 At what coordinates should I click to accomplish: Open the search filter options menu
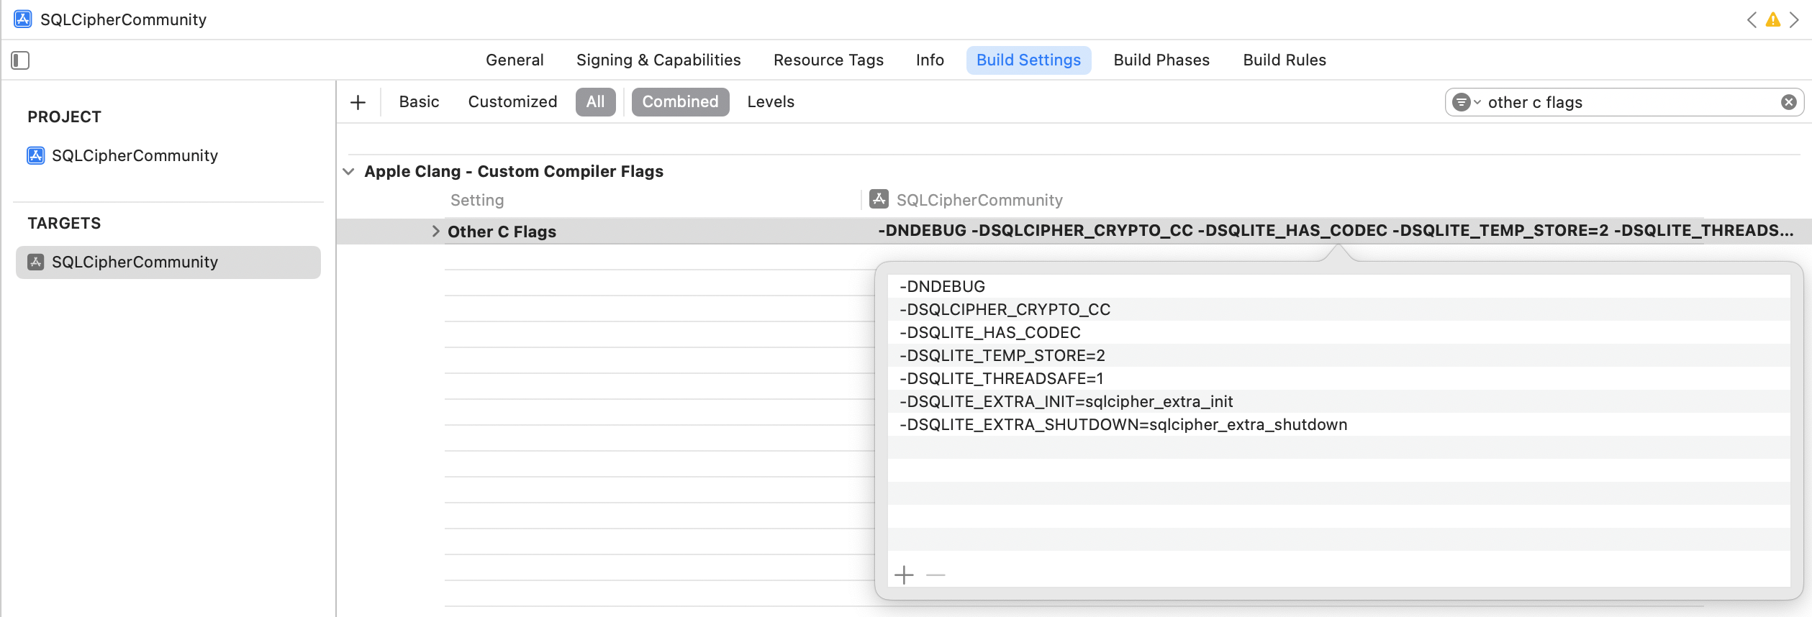point(1466,102)
